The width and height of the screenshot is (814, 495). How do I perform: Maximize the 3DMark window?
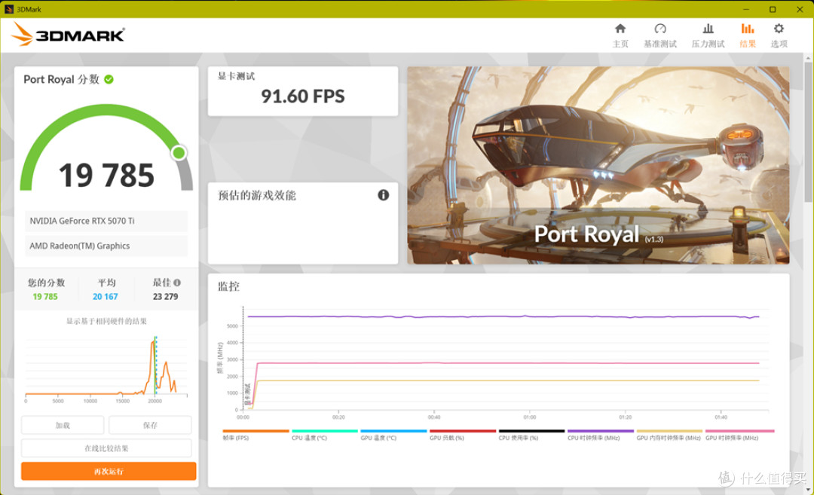[773, 9]
